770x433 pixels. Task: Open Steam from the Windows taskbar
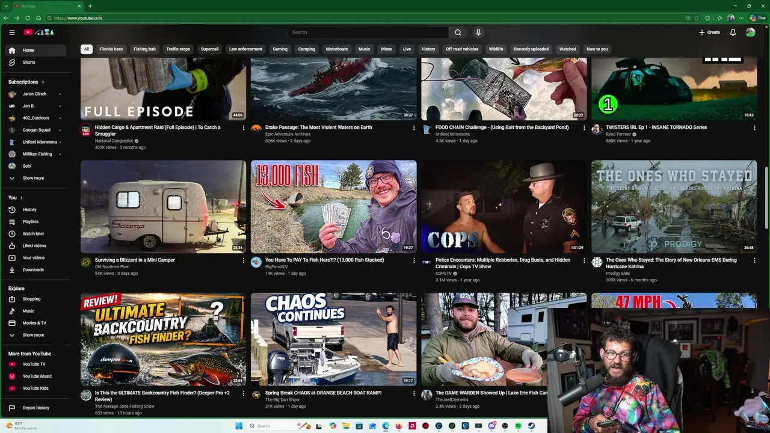click(531, 426)
